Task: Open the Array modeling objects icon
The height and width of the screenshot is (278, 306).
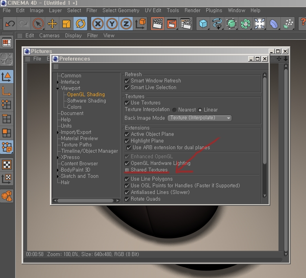Action: click(x=245, y=24)
